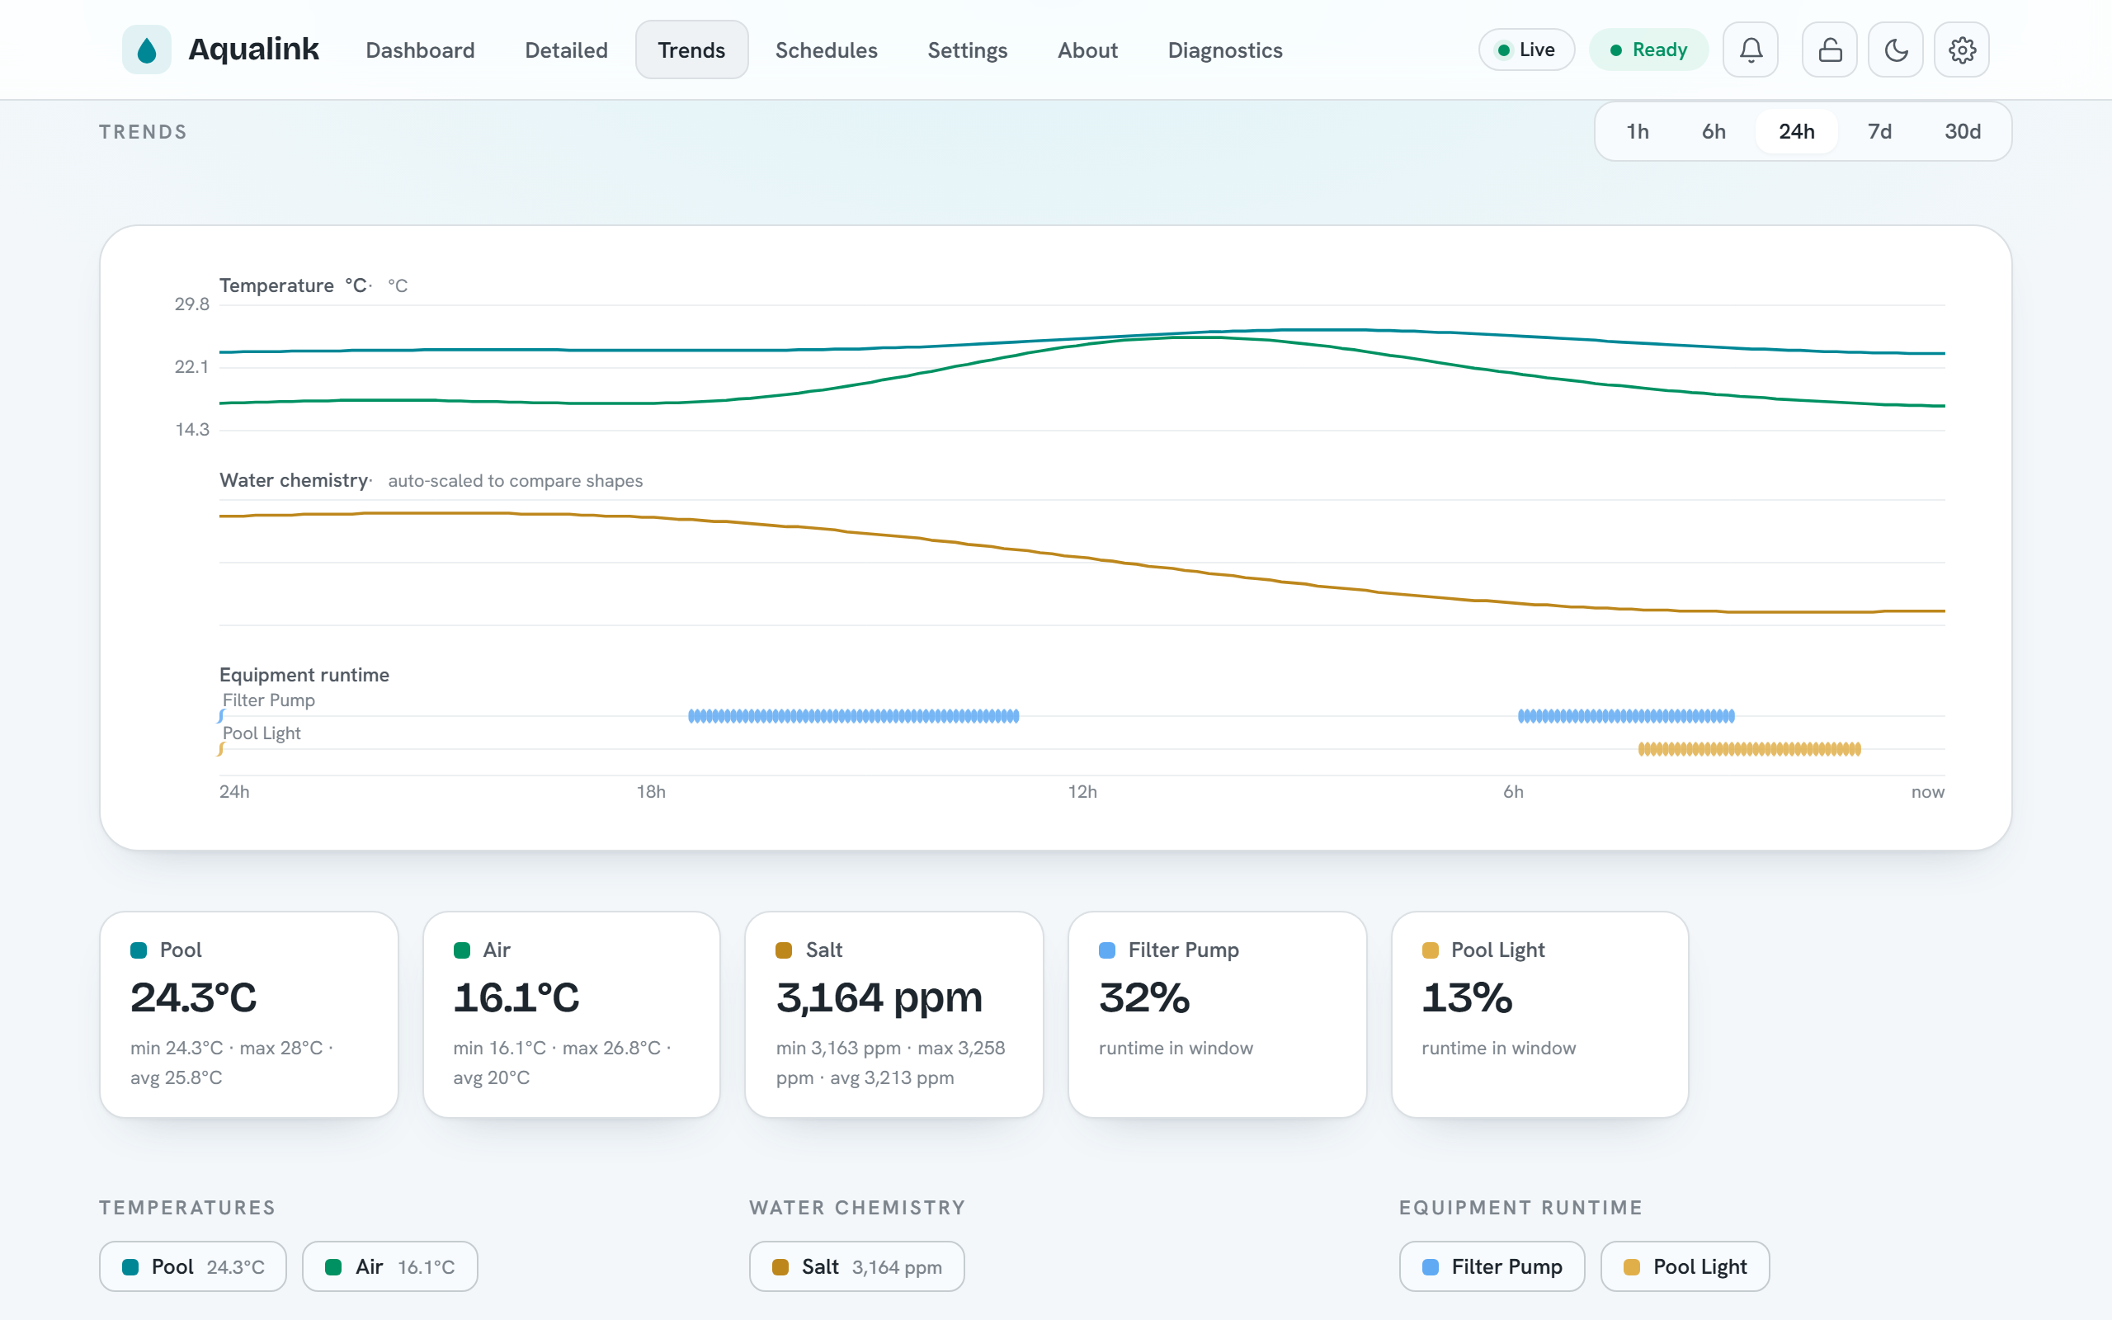Select the 1h time range

[x=1638, y=132]
